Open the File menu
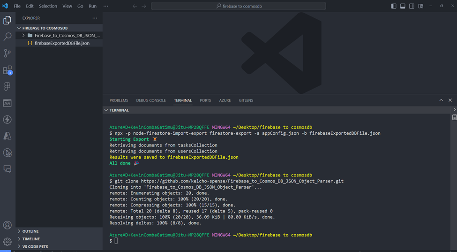The width and height of the screenshot is (457, 252). 17,6
